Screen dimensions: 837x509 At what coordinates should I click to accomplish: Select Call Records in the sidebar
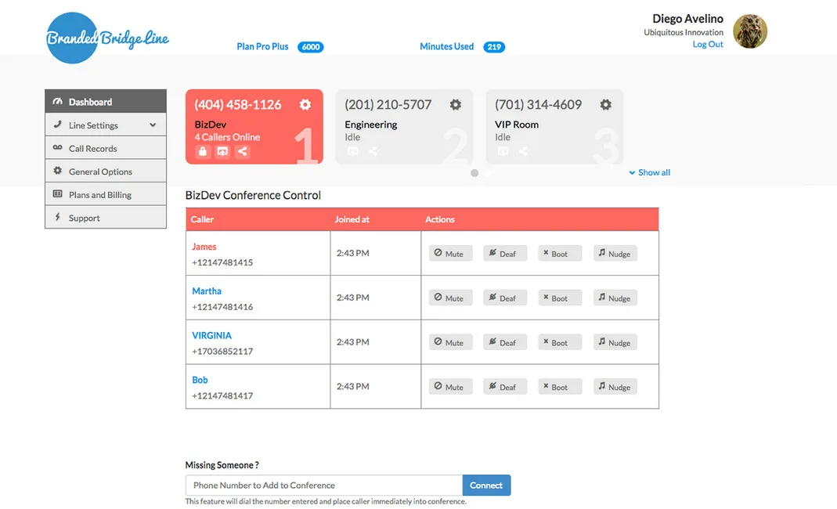pyautogui.click(x=92, y=147)
